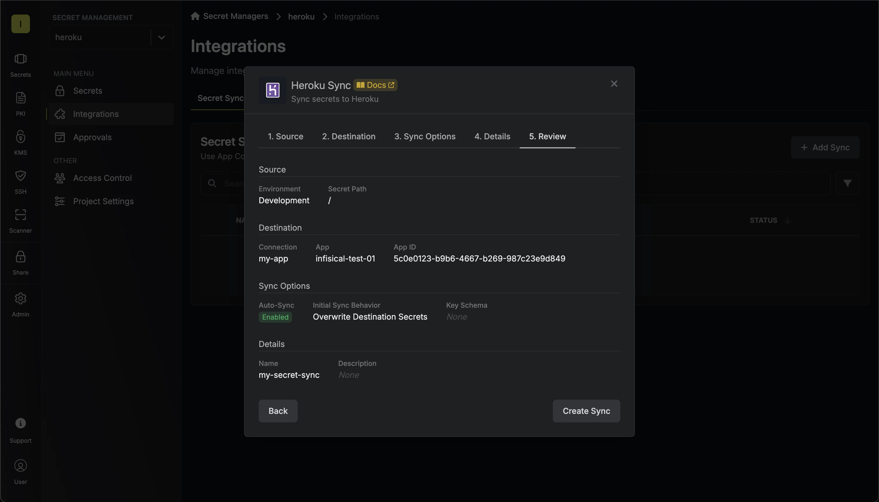Click the Integrations puzzle icon in menu

[60, 114]
